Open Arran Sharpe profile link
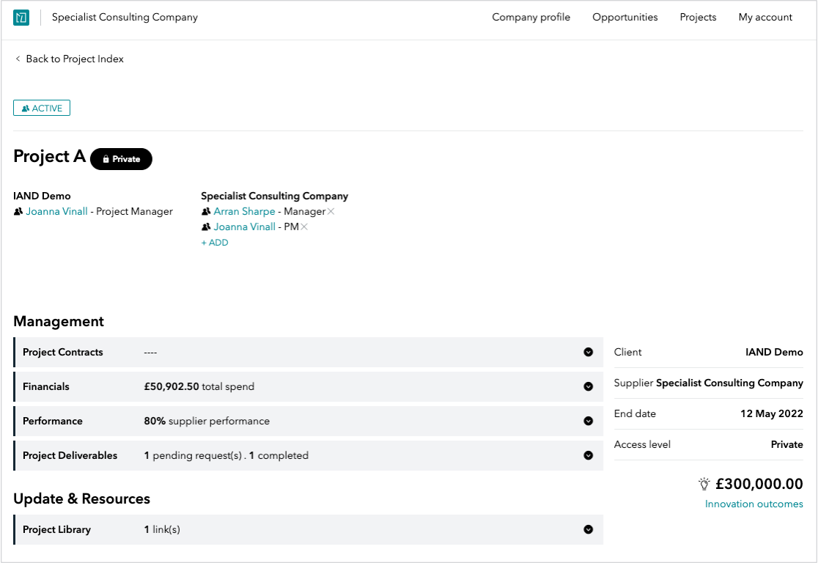818x563 pixels. [x=244, y=211]
